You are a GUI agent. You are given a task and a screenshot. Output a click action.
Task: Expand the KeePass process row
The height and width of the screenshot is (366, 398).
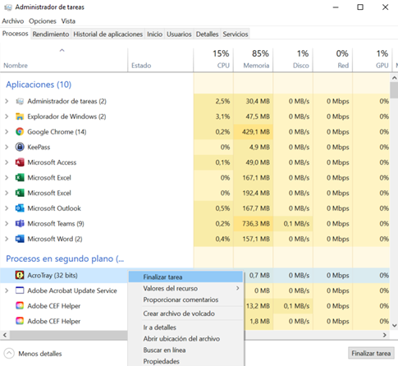[7, 147]
